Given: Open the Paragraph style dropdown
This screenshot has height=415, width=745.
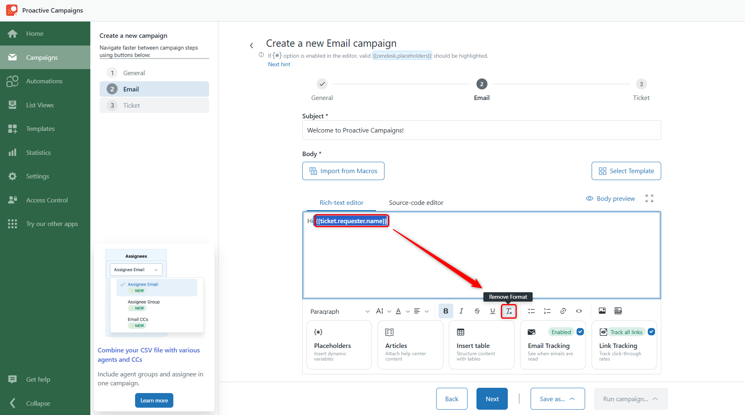Looking at the screenshot, I should (340, 311).
